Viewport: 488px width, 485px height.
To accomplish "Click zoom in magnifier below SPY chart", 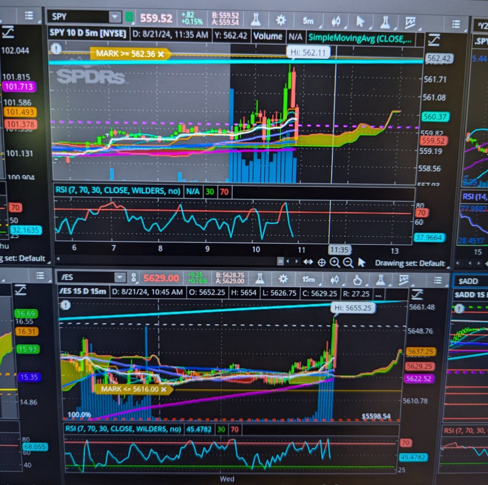I will tap(335, 262).
